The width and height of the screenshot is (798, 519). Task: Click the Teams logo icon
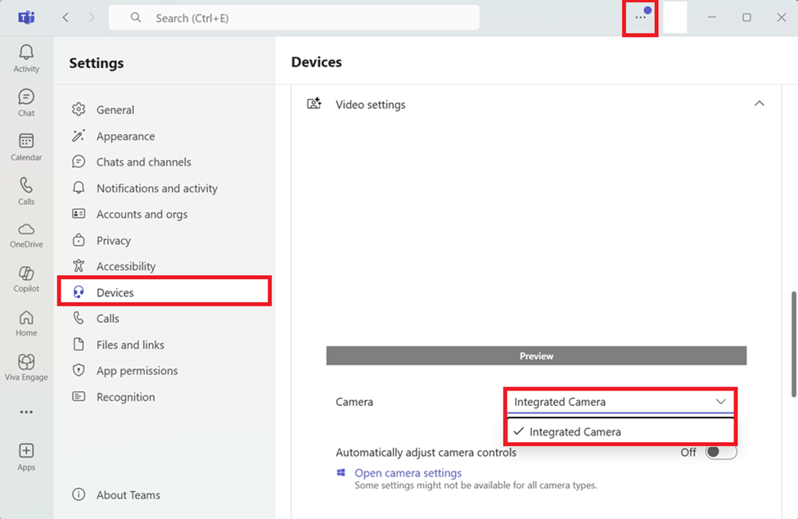(26, 18)
